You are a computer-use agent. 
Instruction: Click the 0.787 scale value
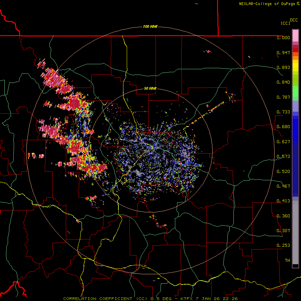283,97
